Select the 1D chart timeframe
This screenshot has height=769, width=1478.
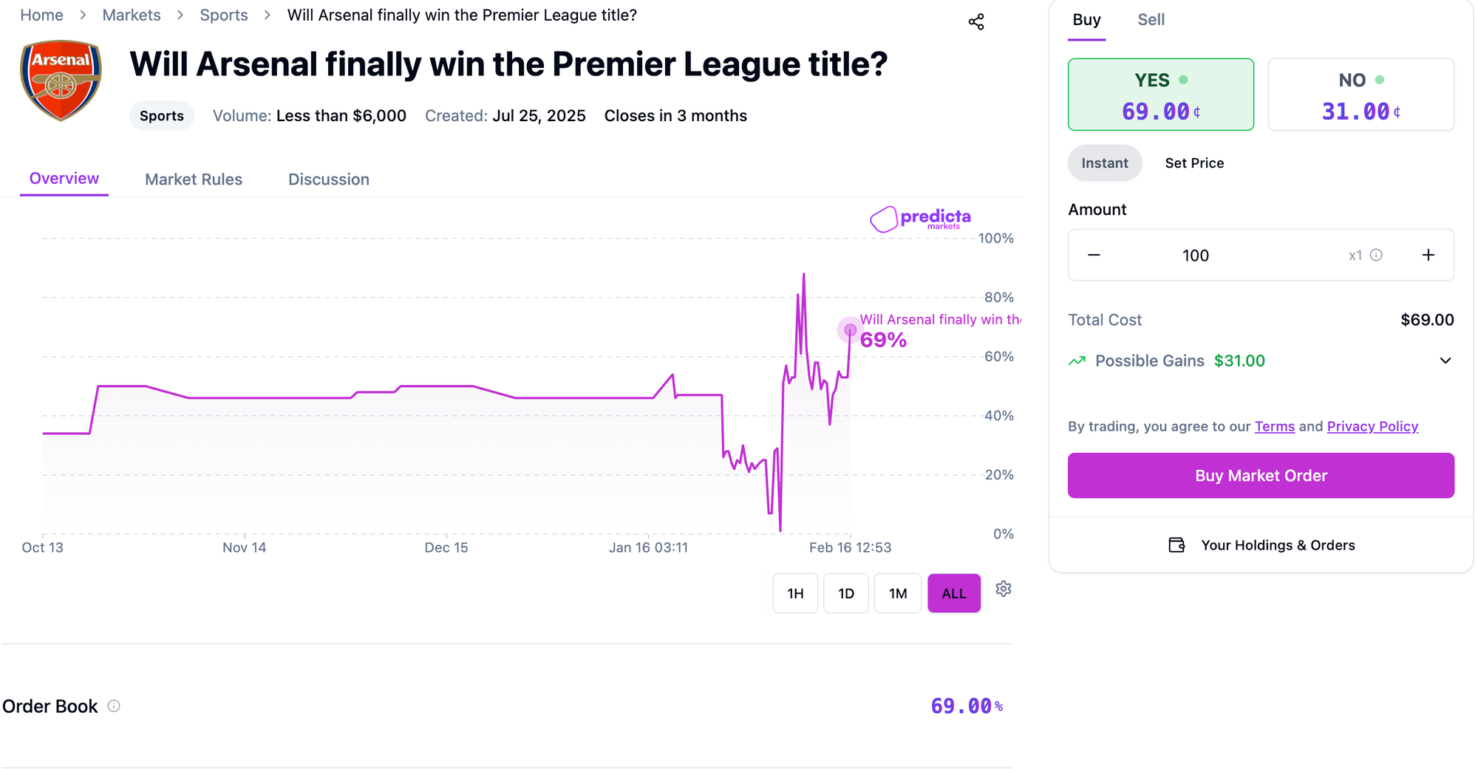click(846, 593)
